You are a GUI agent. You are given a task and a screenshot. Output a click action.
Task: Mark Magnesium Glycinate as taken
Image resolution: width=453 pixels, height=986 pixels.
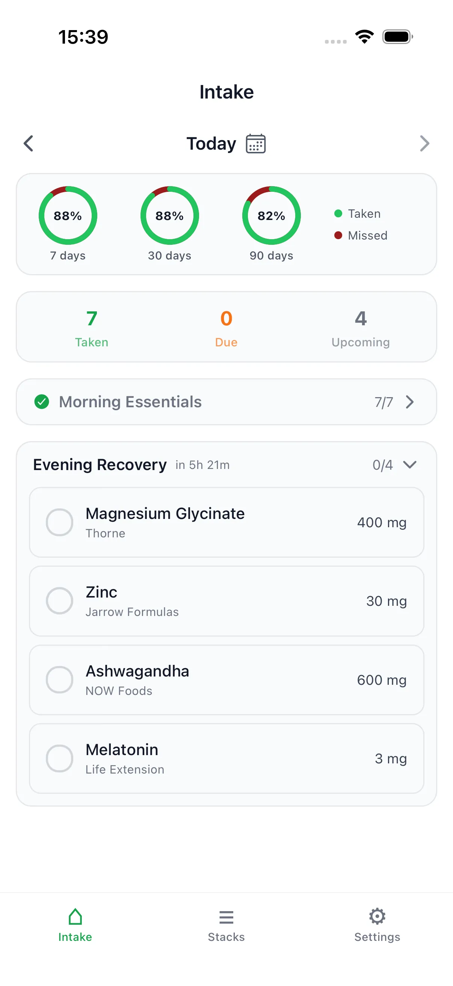click(x=60, y=522)
